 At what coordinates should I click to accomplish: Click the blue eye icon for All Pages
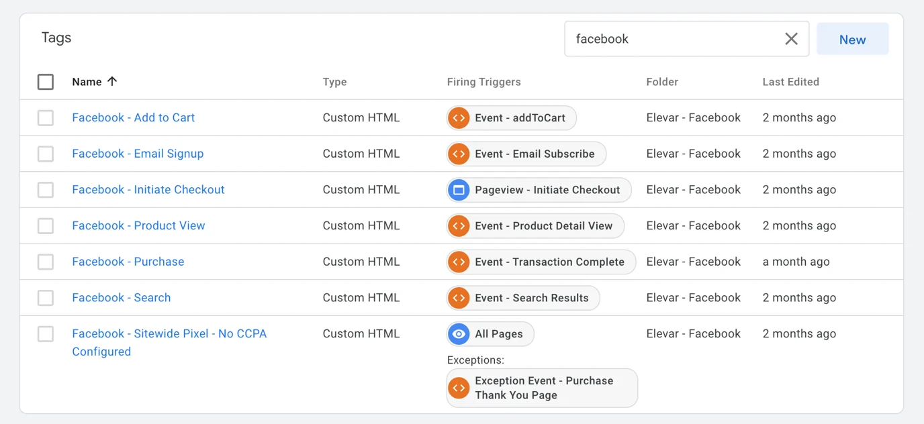[459, 334]
